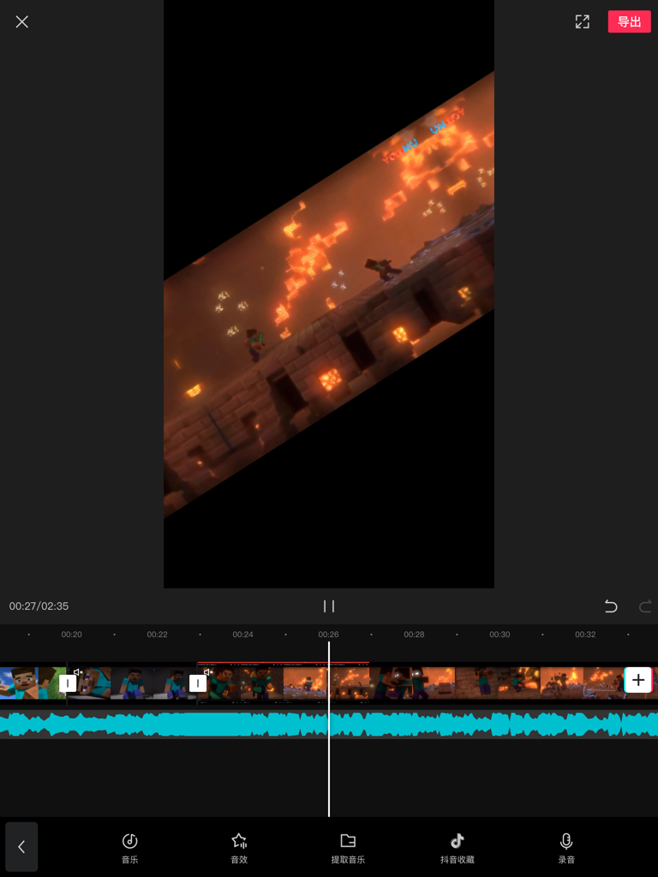Tap the 00:32 mark on timeline ruler

tap(585, 635)
